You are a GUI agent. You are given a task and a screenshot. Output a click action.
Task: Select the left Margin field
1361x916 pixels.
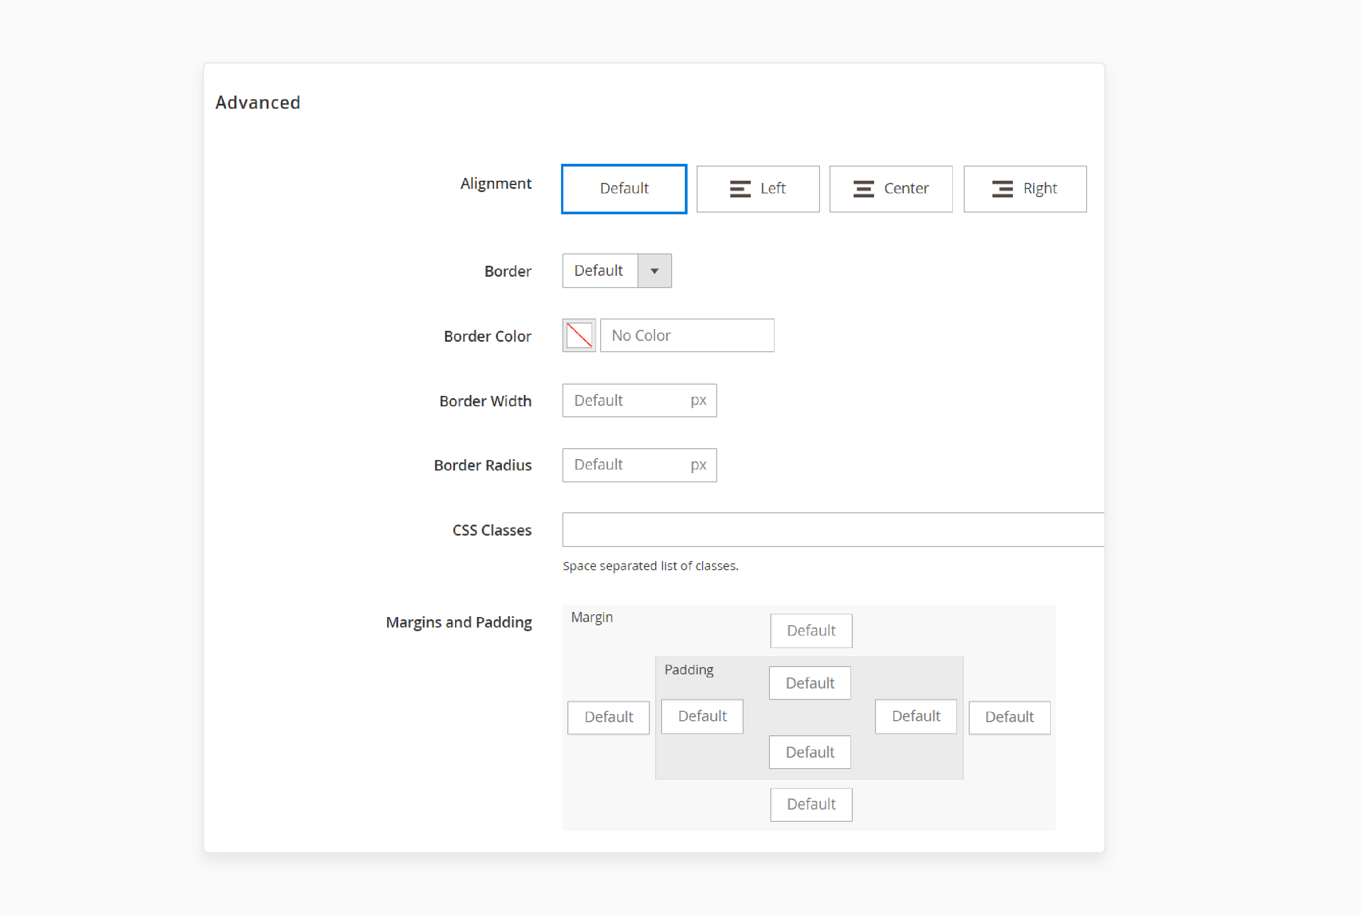point(608,718)
